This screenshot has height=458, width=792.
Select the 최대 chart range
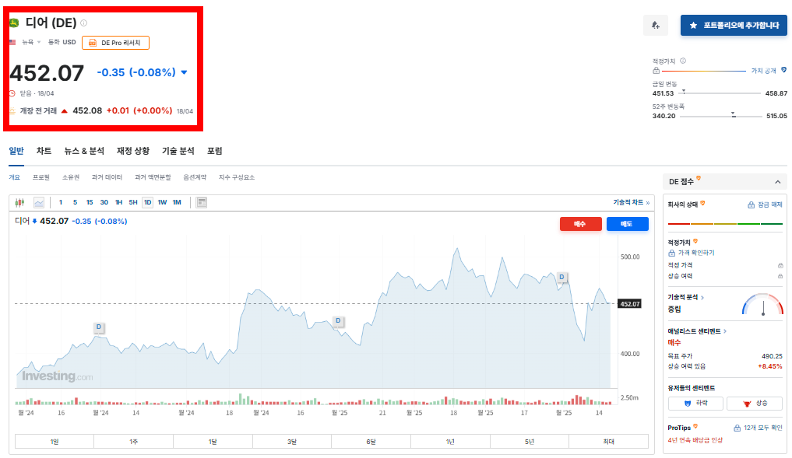pyautogui.click(x=609, y=442)
